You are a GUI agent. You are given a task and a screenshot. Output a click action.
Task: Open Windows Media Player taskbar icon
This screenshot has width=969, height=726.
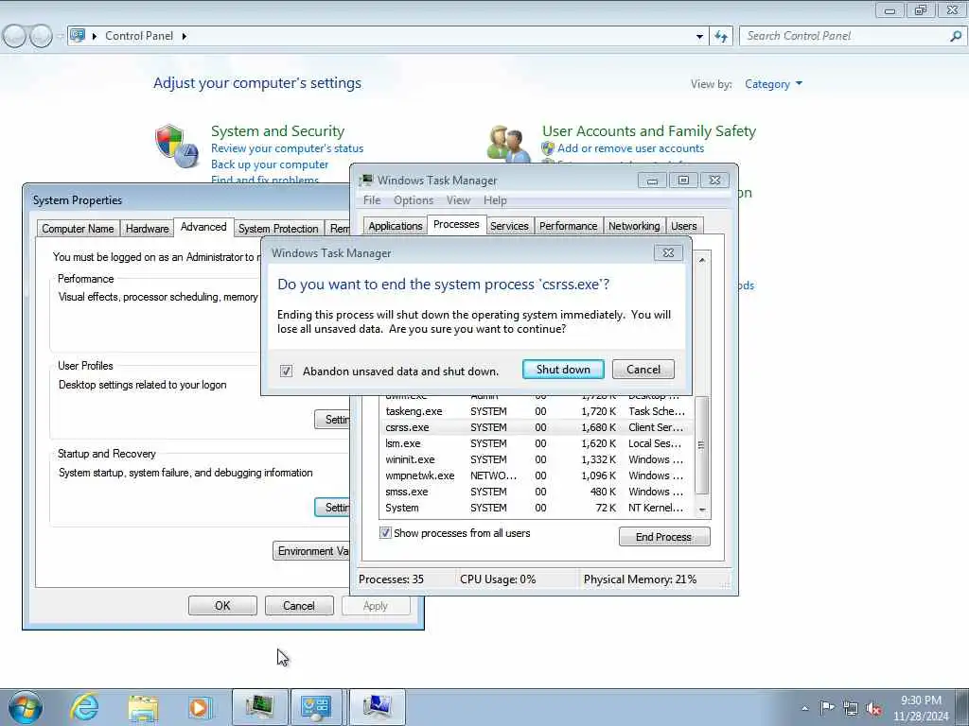point(200,707)
